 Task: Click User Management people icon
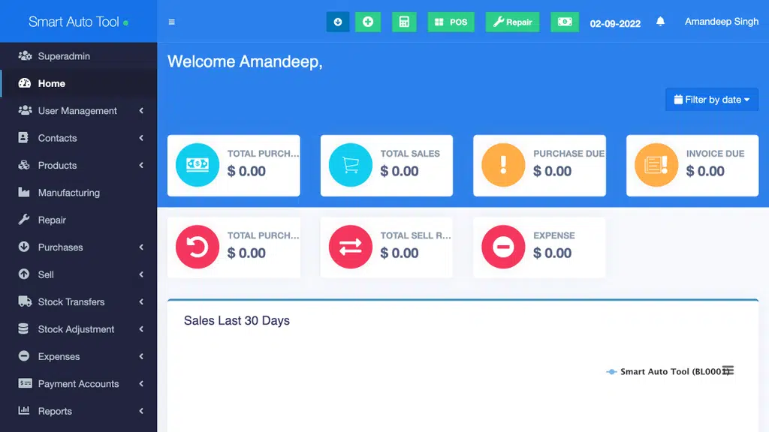(25, 110)
